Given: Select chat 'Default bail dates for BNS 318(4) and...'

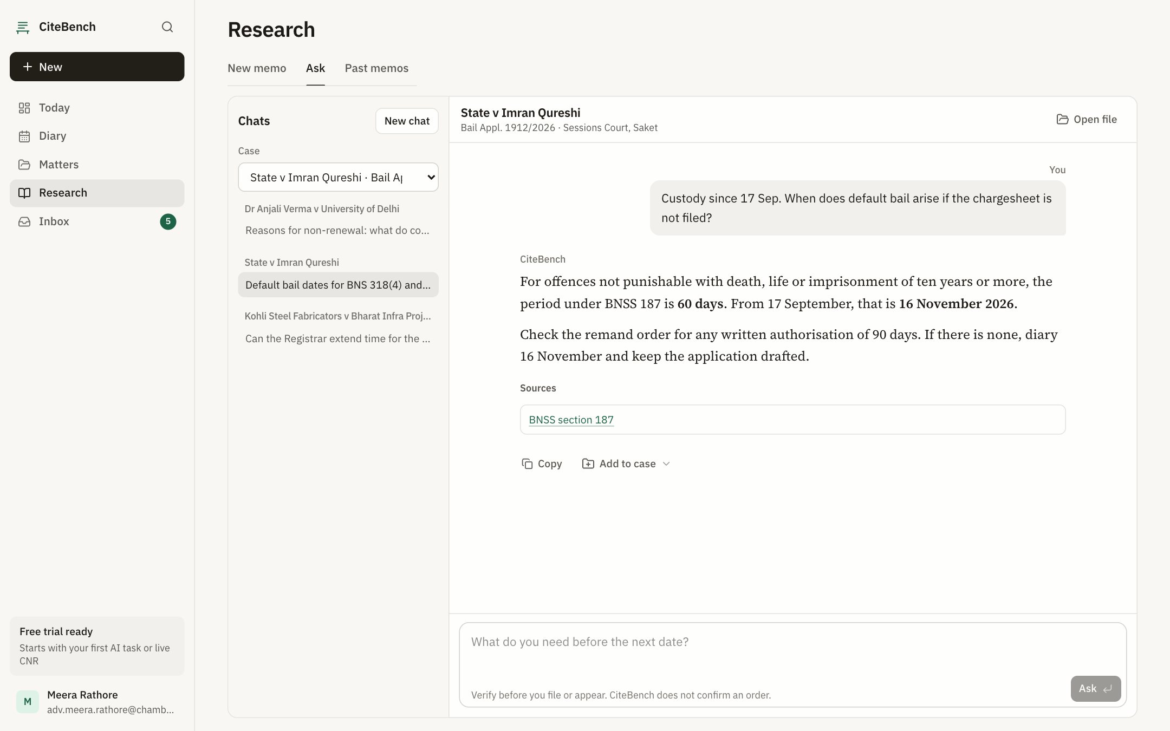Looking at the screenshot, I should coord(338,285).
